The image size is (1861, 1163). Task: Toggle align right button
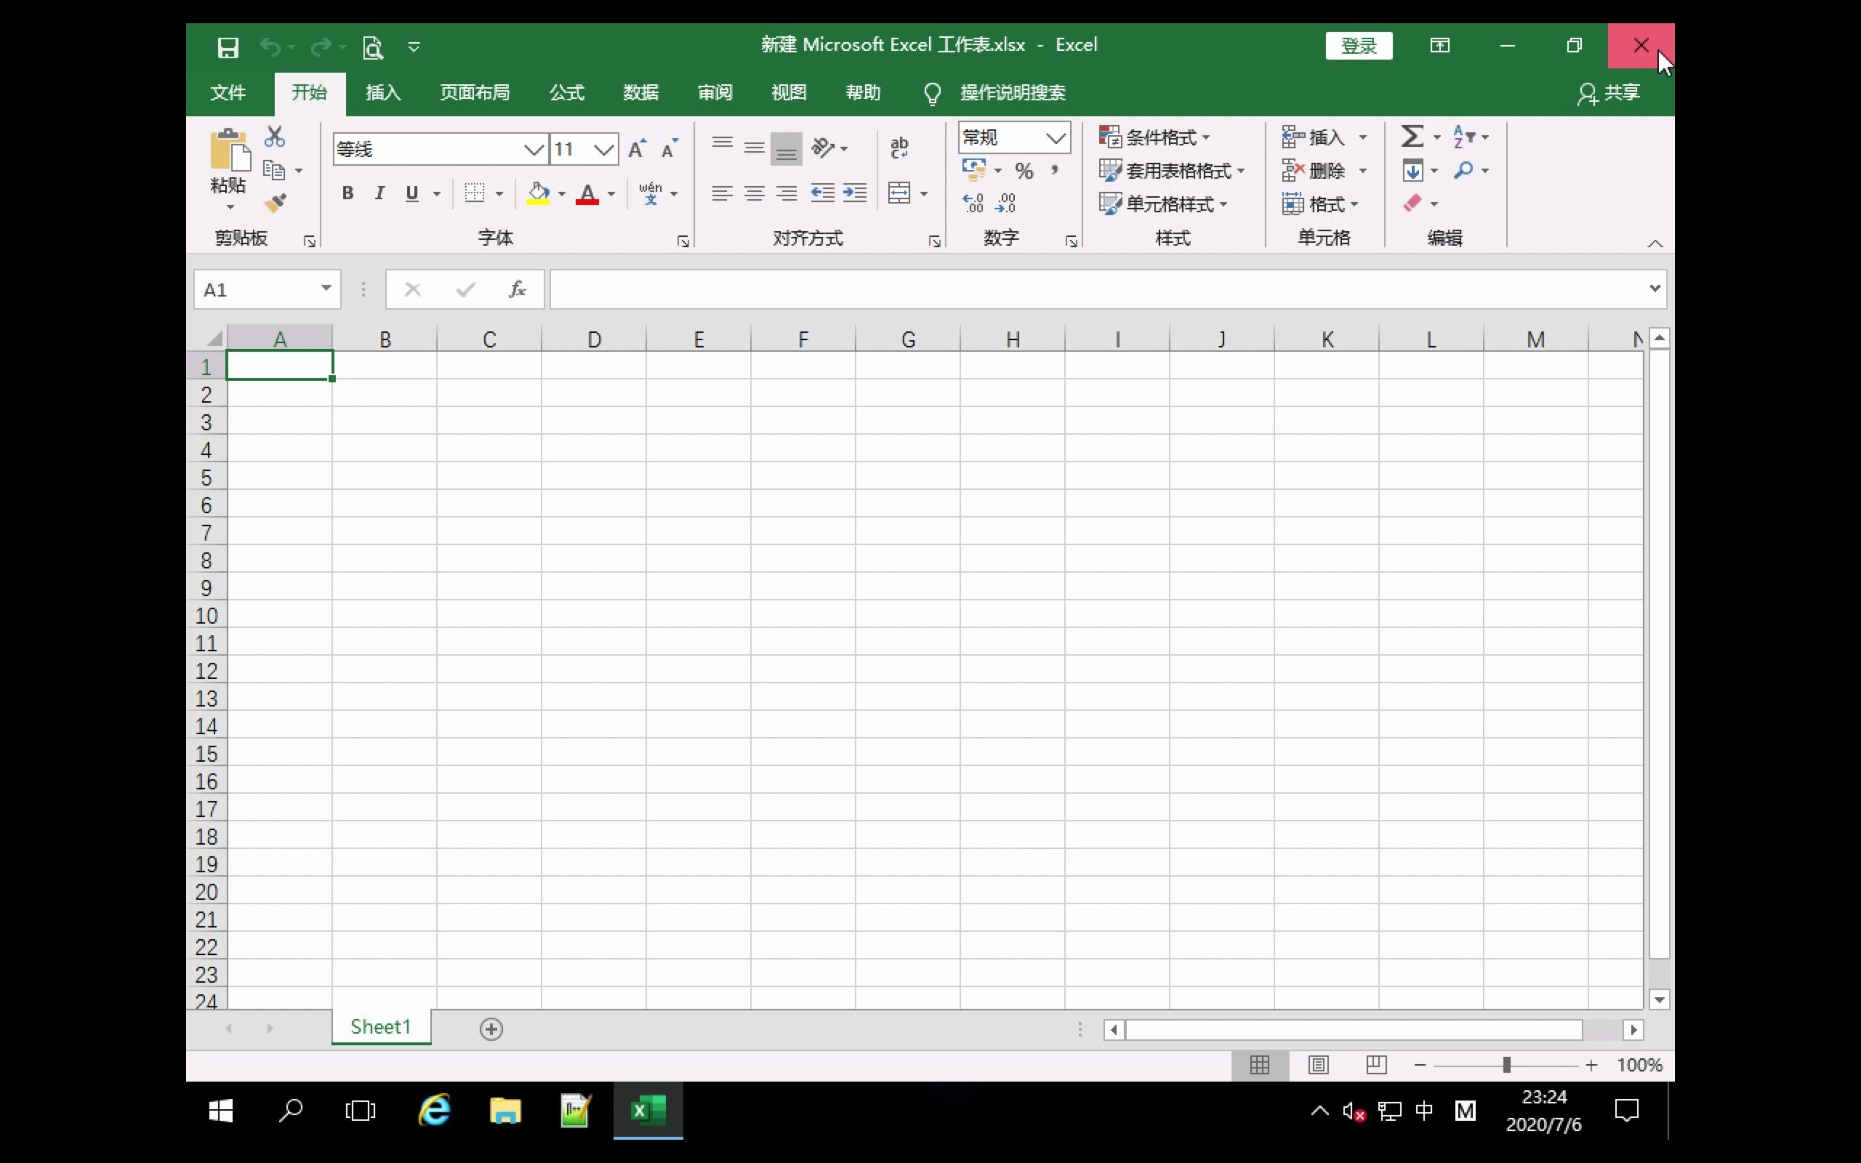point(787,193)
